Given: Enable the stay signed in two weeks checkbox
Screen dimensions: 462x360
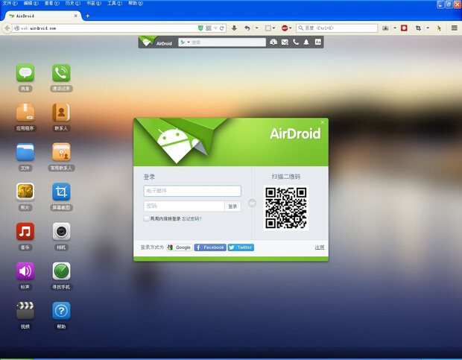Looking at the screenshot, I should click(147, 219).
